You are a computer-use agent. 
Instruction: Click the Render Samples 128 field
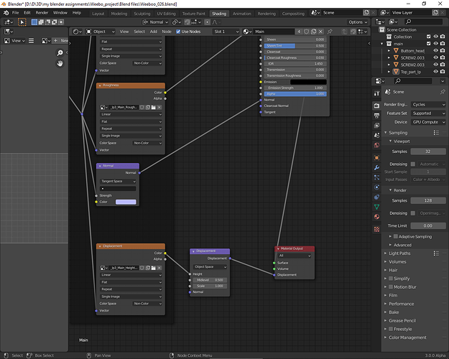[428, 201]
